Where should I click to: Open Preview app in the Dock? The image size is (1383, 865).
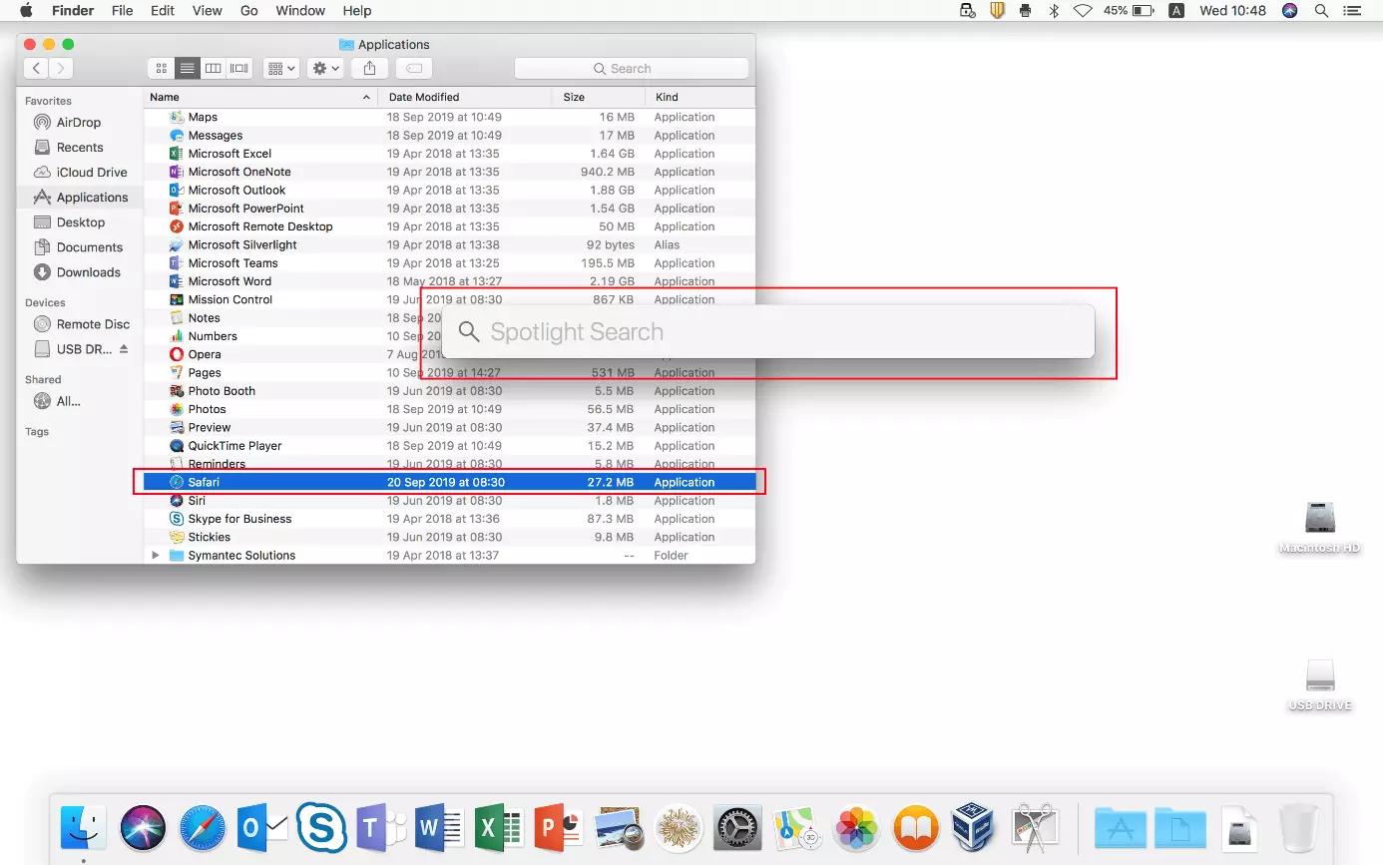[619, 827]
